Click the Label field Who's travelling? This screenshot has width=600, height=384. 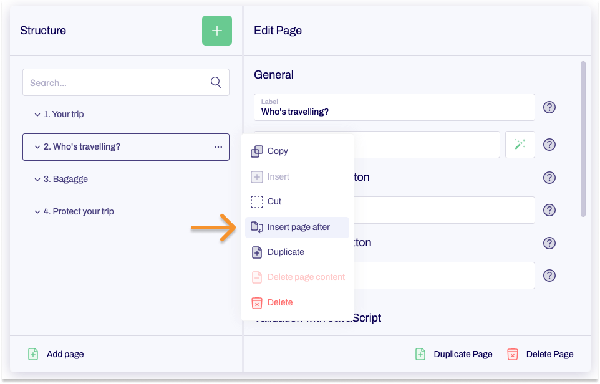coord(394,107)
